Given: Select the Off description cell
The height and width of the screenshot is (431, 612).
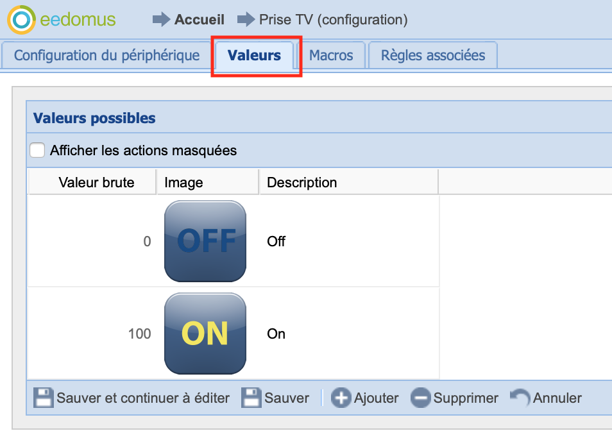Looking at the screenshot, I should pyautogui.click(x=276, y=242).
